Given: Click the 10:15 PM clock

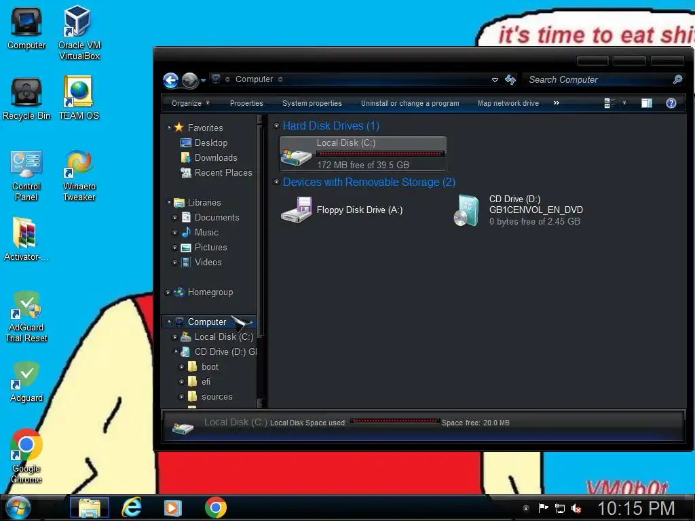Looking at the screenshot, I should (635, 508).
